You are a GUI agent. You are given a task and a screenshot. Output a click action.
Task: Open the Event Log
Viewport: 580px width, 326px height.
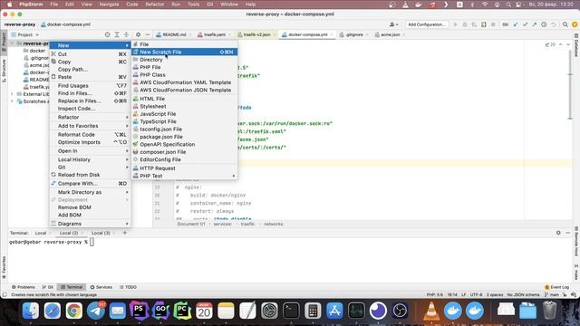tap(557, 287)
